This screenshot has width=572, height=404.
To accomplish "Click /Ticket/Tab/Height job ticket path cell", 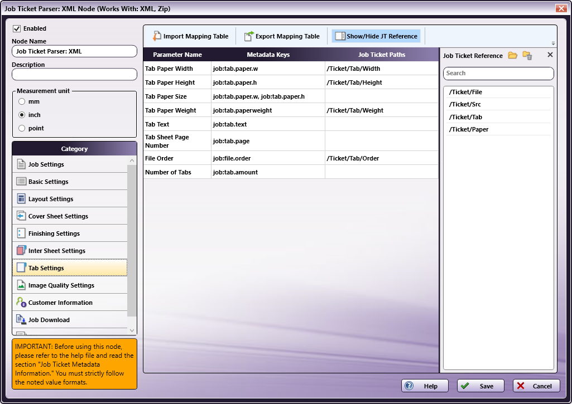I will 382,82.
